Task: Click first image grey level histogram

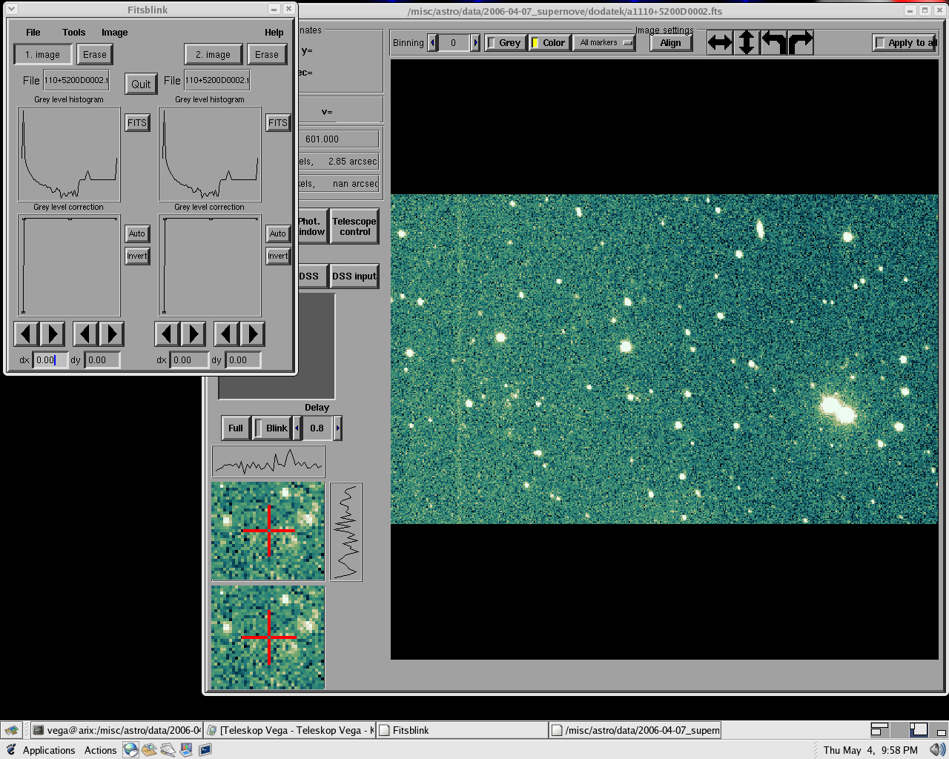Action: [69, 153]
